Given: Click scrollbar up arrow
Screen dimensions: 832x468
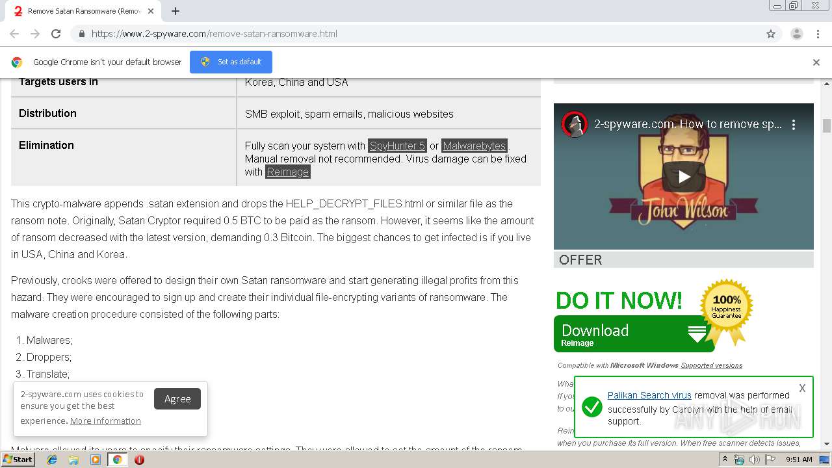Looking at the screenshot, I should click(x=827, y=84).
